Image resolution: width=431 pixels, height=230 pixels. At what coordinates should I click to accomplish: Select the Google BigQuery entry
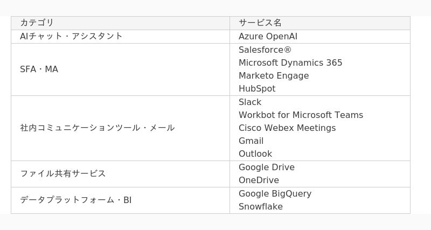click(x=275, y=193)
